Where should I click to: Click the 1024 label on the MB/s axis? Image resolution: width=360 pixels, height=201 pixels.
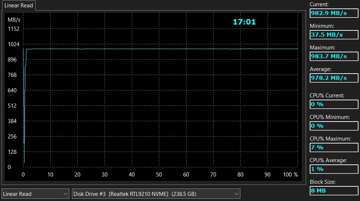14,44
